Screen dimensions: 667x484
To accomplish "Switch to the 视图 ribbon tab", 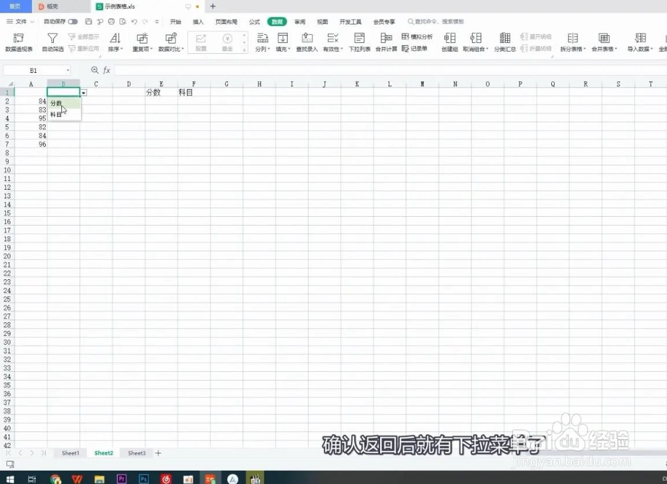I will [322, 22].
